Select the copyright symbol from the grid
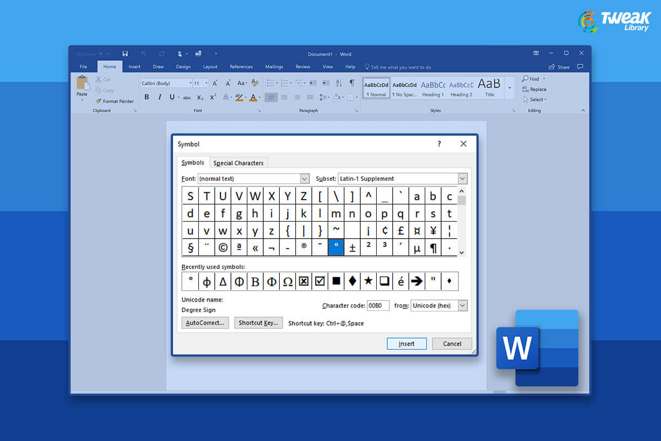The width and height of the screenshot is (661, 441). coord(223,247)
